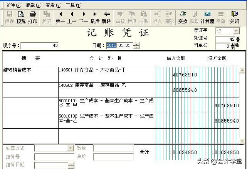Click the 会计科目 column header
The width and height of the screenshot is (247, 169).
tap(106, 58)
